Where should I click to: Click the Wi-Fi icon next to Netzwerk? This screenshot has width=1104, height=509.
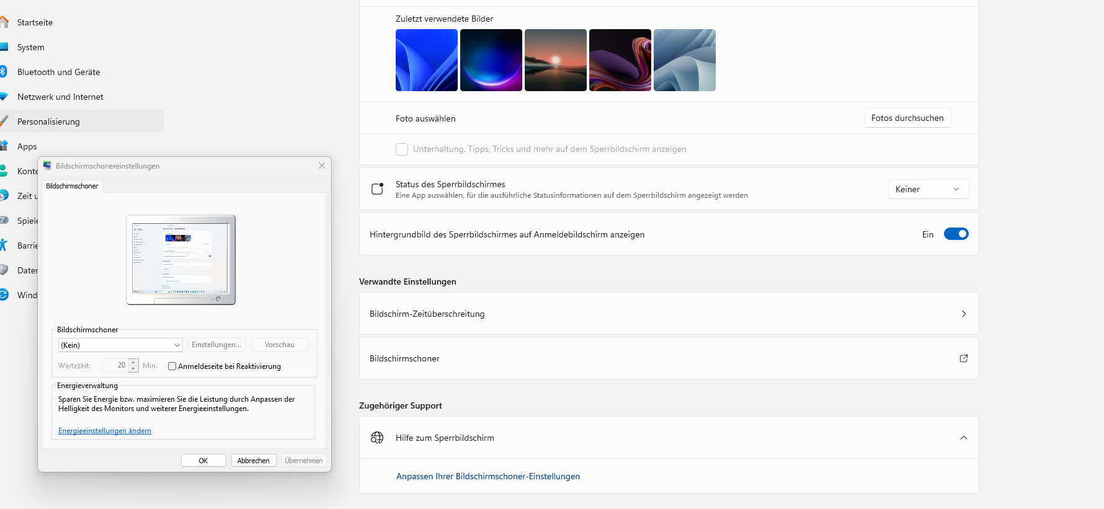coord(4,97)
